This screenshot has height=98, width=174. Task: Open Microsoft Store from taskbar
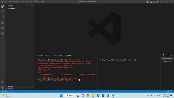103,95
